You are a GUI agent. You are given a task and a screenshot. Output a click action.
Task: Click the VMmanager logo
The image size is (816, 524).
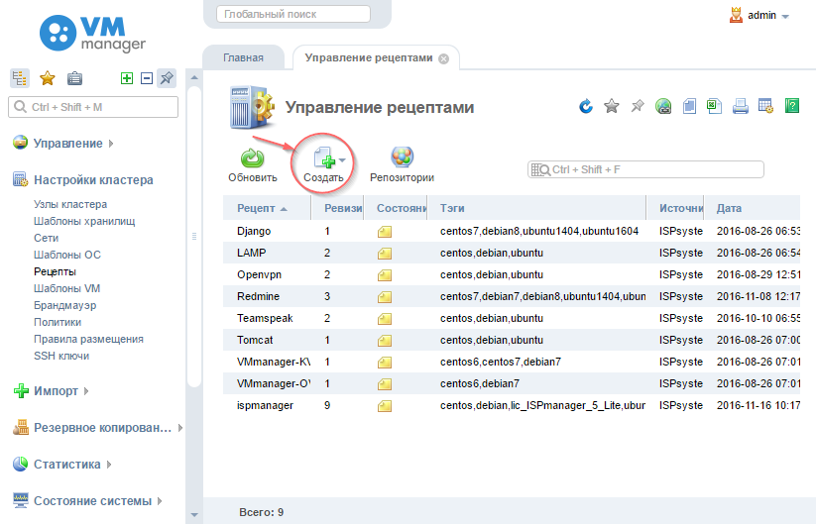point(92,34)
